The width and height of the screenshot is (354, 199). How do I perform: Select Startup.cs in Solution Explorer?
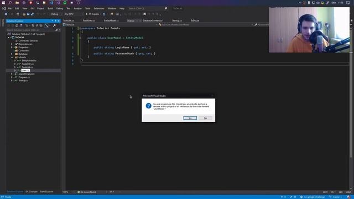point(23,80)
